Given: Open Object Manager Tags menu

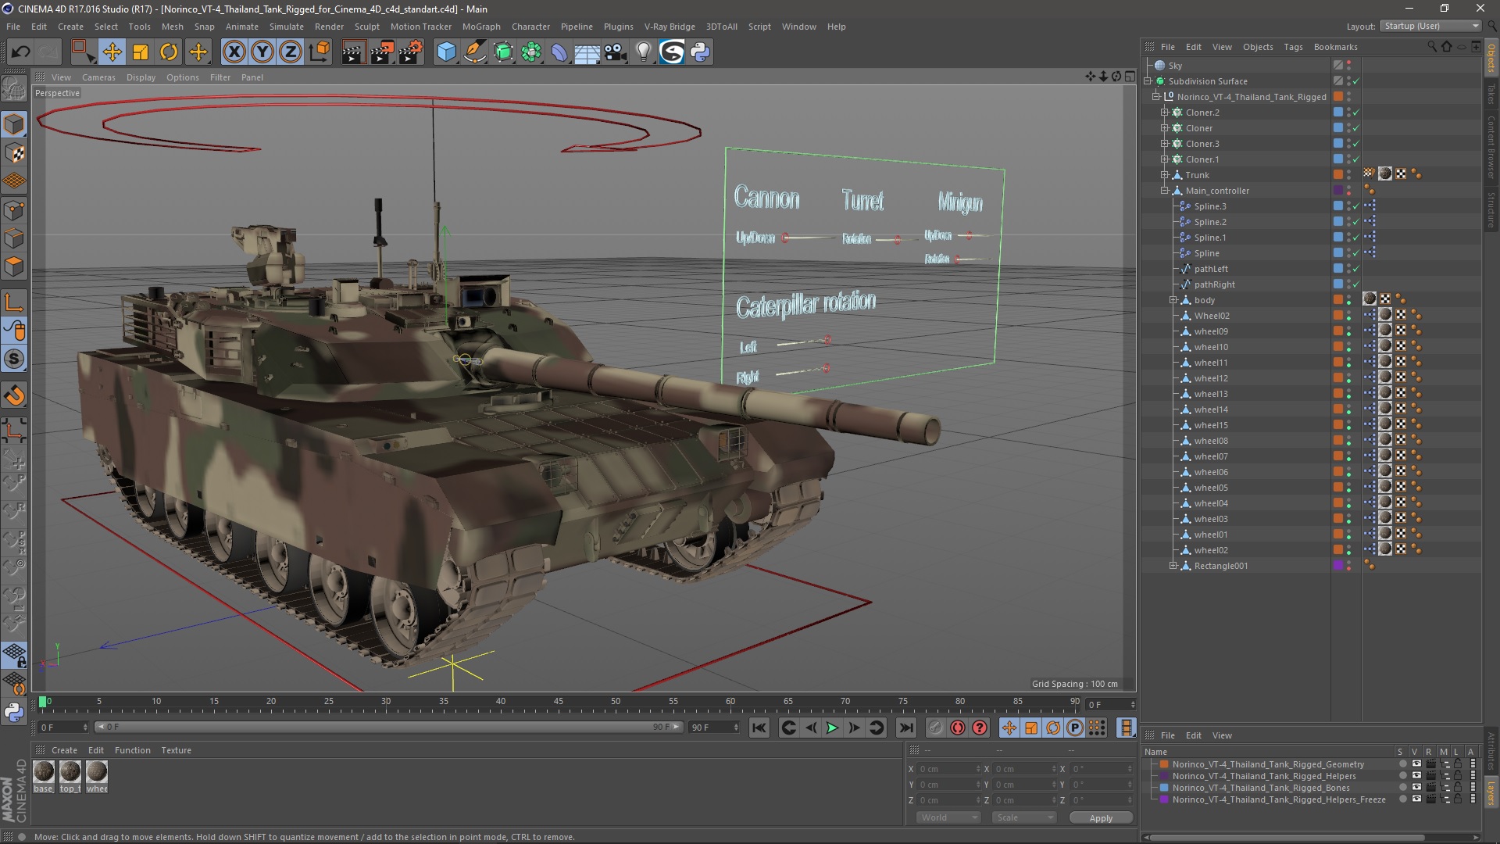Looking at the screenshot, I should pos(1293,47).
